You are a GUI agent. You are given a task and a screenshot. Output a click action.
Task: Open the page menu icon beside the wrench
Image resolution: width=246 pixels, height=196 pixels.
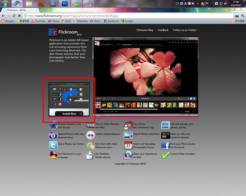click(x=237, y=16)
